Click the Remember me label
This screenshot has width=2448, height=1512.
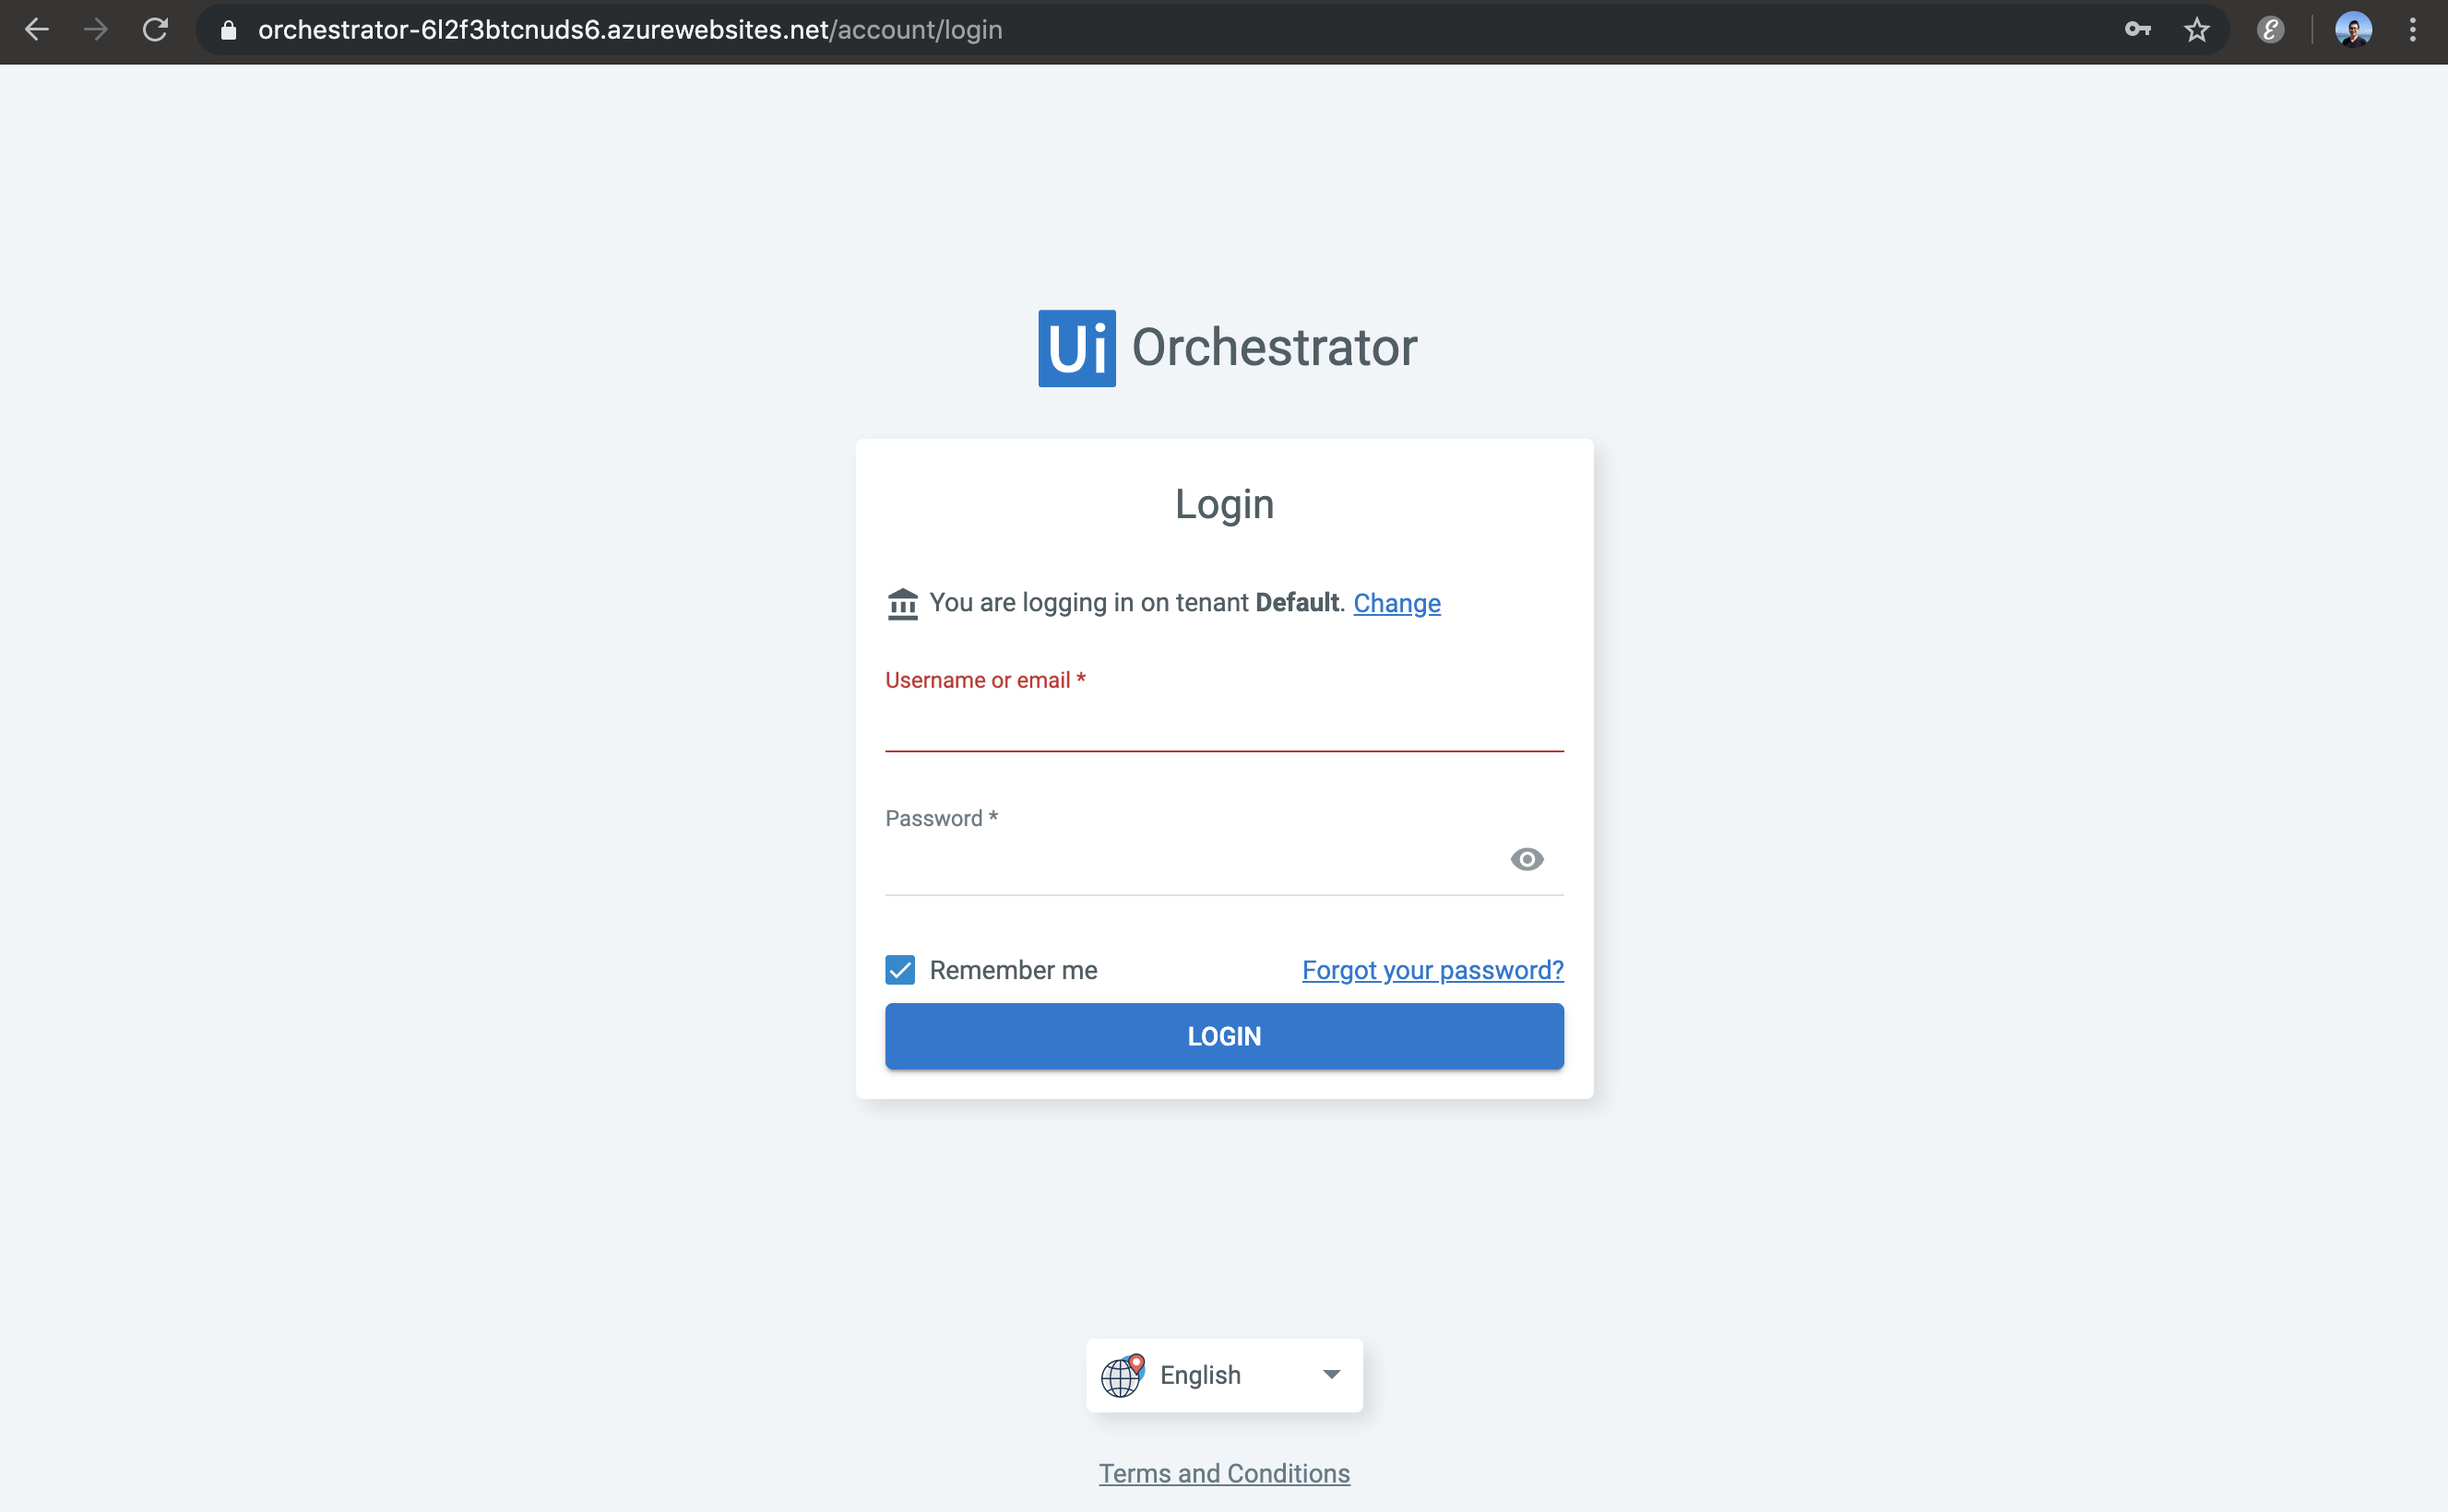(x=1014, y=970)
